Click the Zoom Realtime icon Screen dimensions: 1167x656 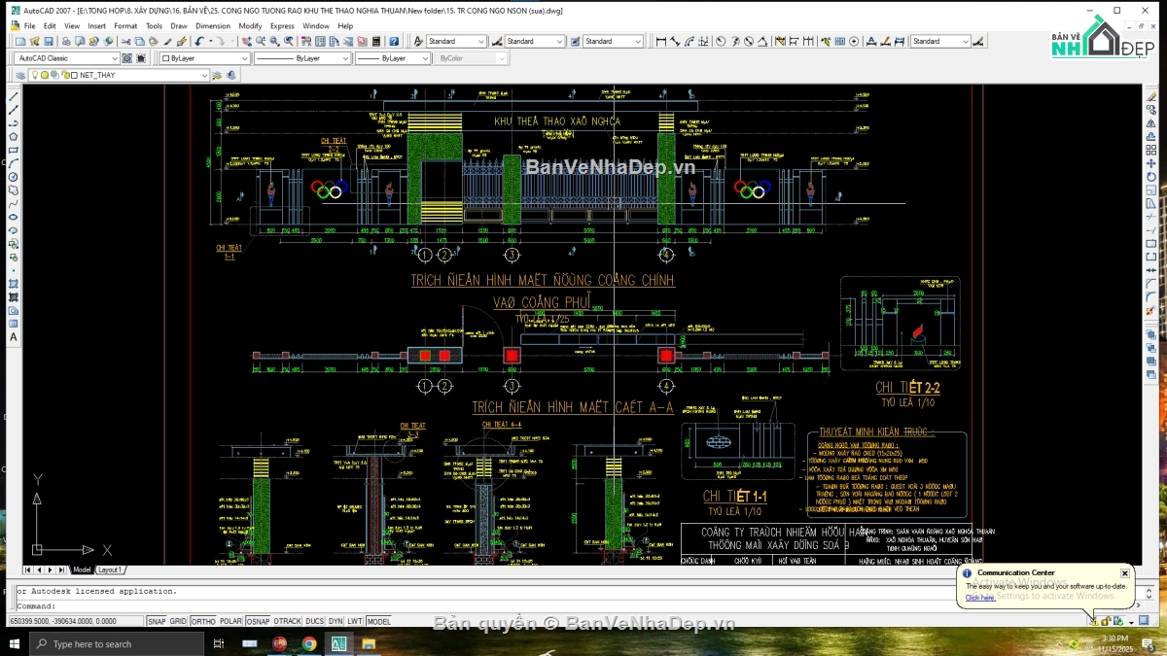261,41
